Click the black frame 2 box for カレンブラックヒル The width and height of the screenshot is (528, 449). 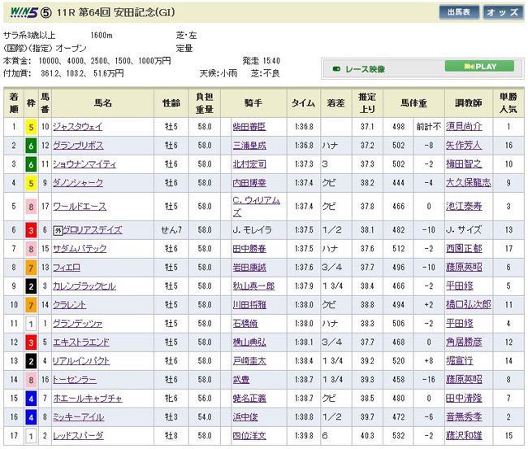coord(31,286)
